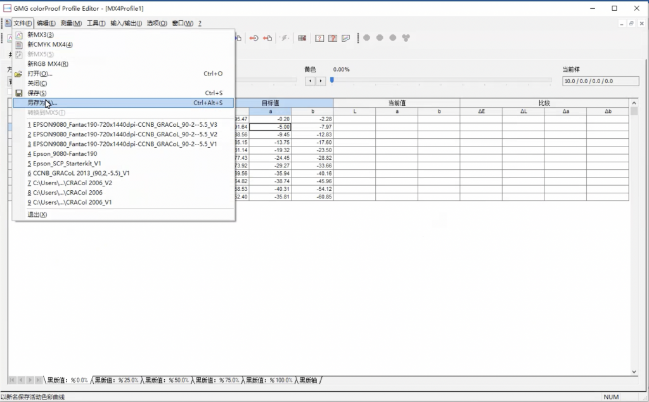Click table scrollbar up arrow
The height and width of the screenshot is (402, 649).
(x=634, y=103)
